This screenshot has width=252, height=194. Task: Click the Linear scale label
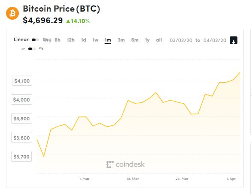point(21,39)
